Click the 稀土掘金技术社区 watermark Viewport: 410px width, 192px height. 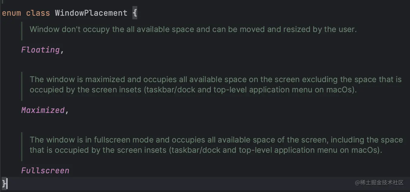click(379, 183)
